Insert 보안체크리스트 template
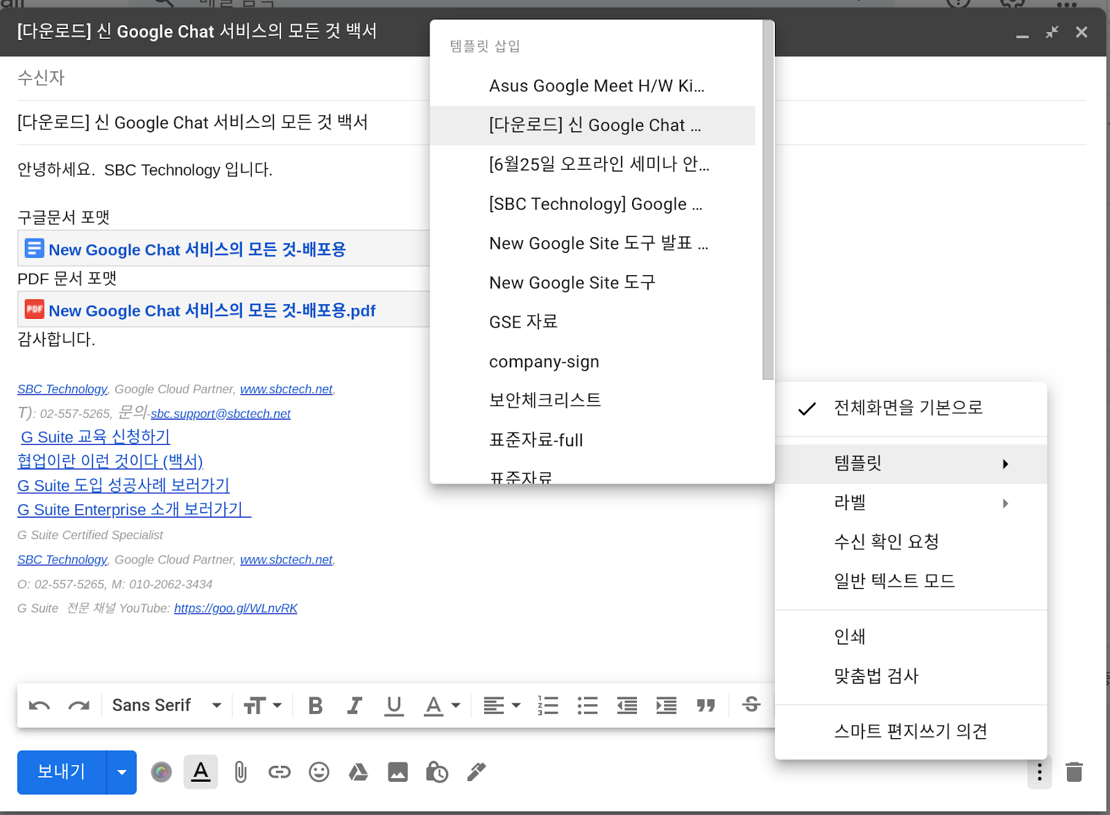 (592, 401)
